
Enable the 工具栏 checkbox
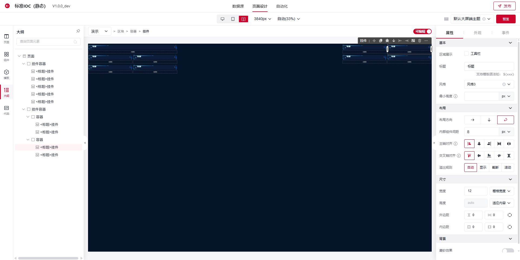pos(466,54)
